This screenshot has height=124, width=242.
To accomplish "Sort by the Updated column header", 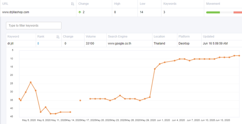I will [208, 37].
